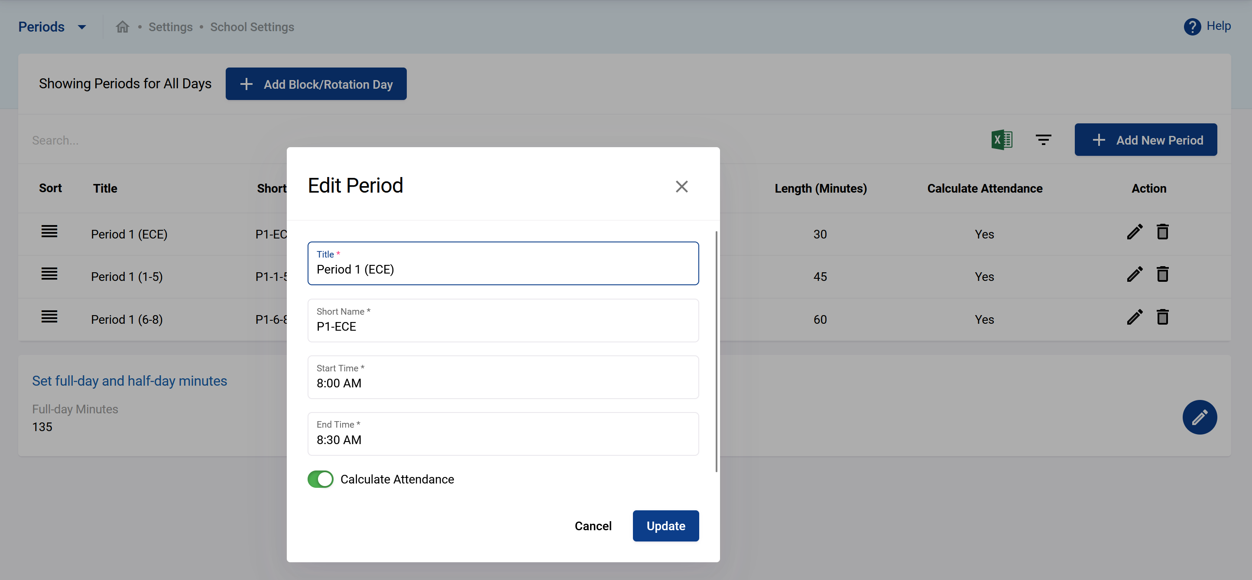Image resolution: width=1252 pixels, height=580 pixels.
Task: Open the End Time field picker
Action: 503,434
